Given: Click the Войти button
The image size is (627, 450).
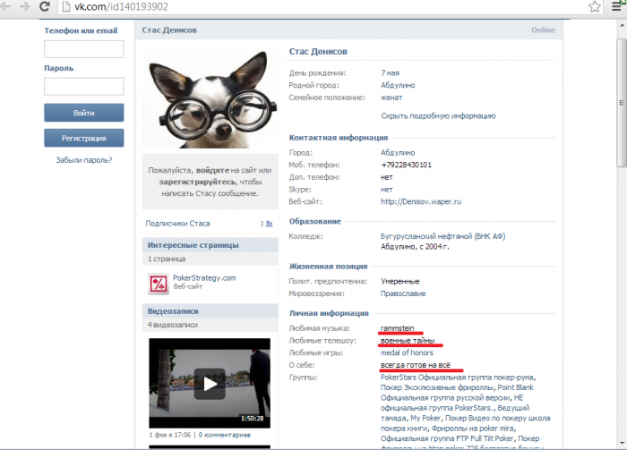Looking at the screenshot, I should tap(83, 113).
